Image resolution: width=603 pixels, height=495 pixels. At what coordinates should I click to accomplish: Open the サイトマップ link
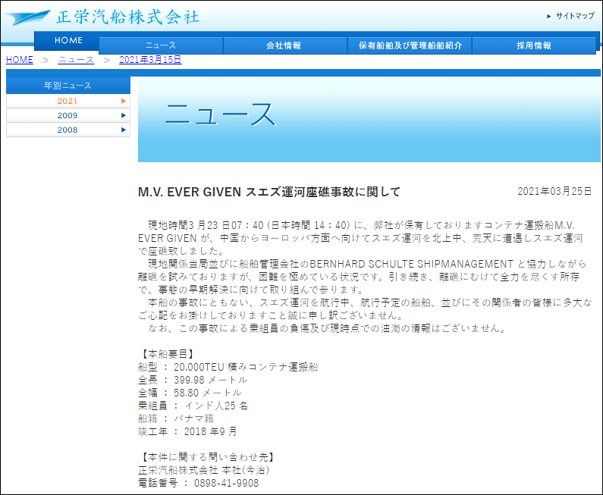click(x=575, y=16)
